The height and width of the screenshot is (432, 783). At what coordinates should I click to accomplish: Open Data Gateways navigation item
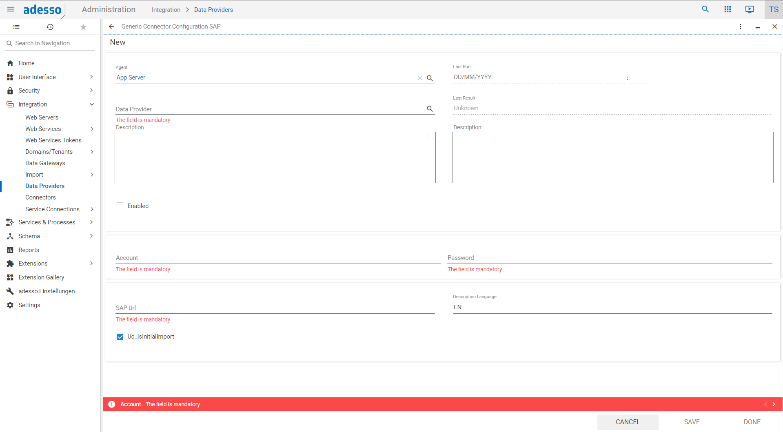click(45, 163)
